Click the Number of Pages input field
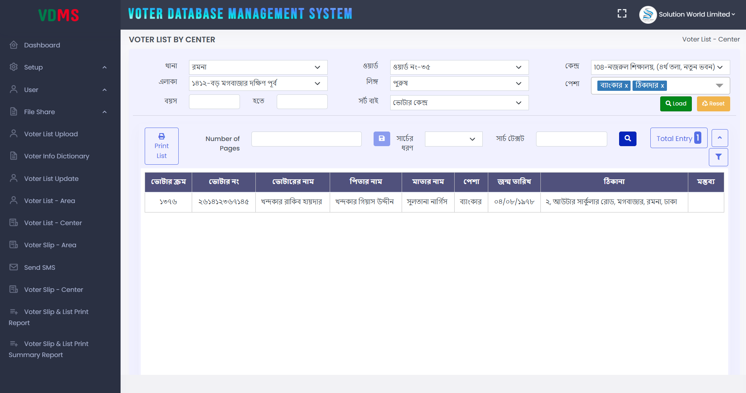The width and height of the screenshot is (746, 393). 306,139
